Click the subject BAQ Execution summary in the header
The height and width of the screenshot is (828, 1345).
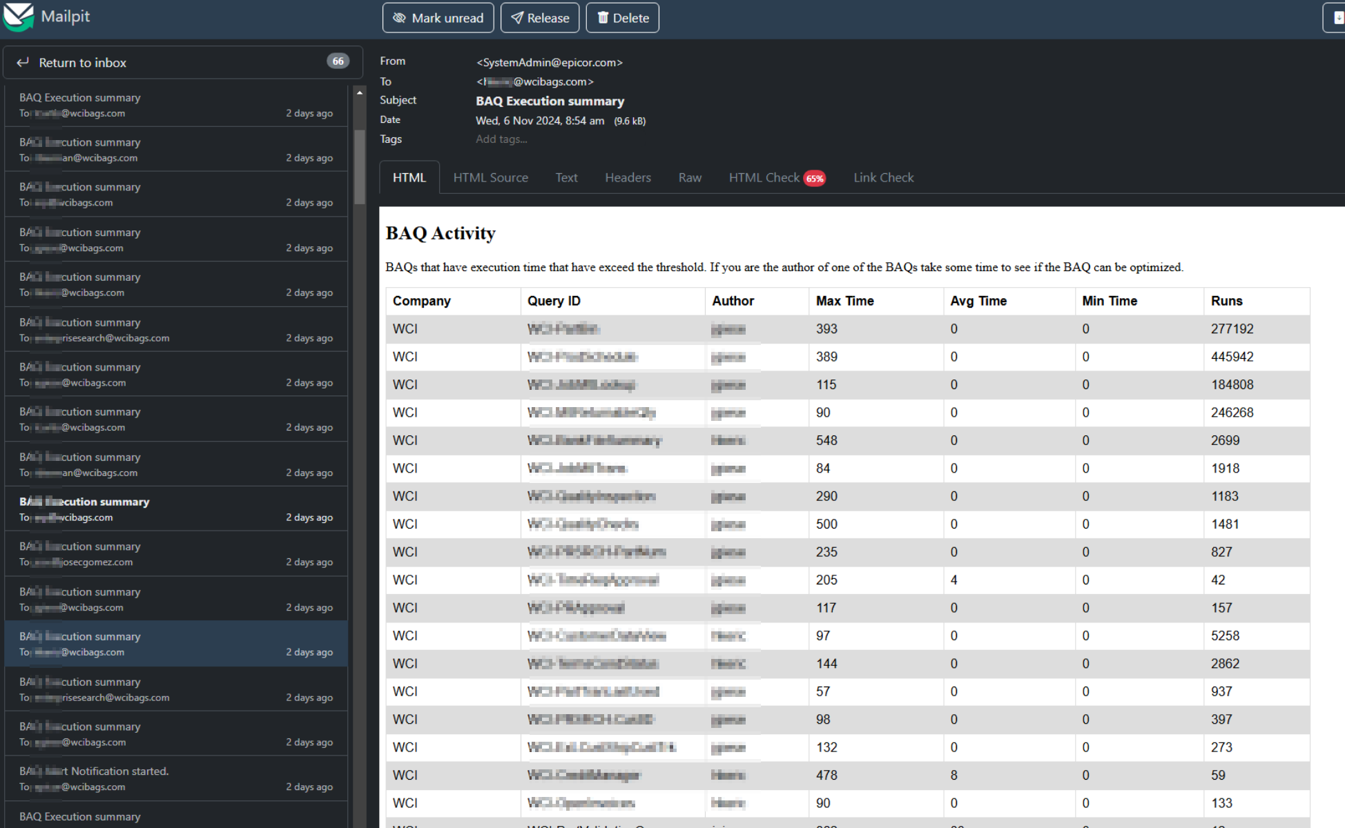(x=550, y=101)
